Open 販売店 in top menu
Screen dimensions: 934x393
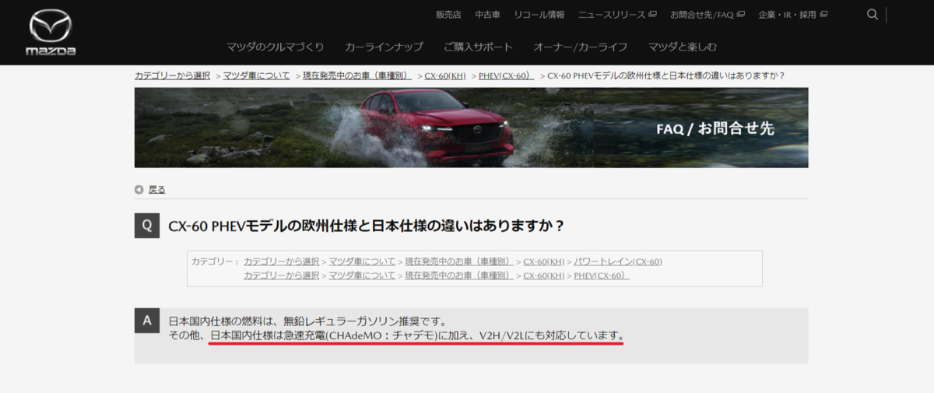pos(448,14)
